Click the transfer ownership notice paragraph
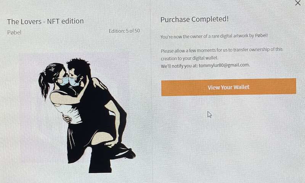Viewport: 305px width, 183px height. click(x=222, y=54)
